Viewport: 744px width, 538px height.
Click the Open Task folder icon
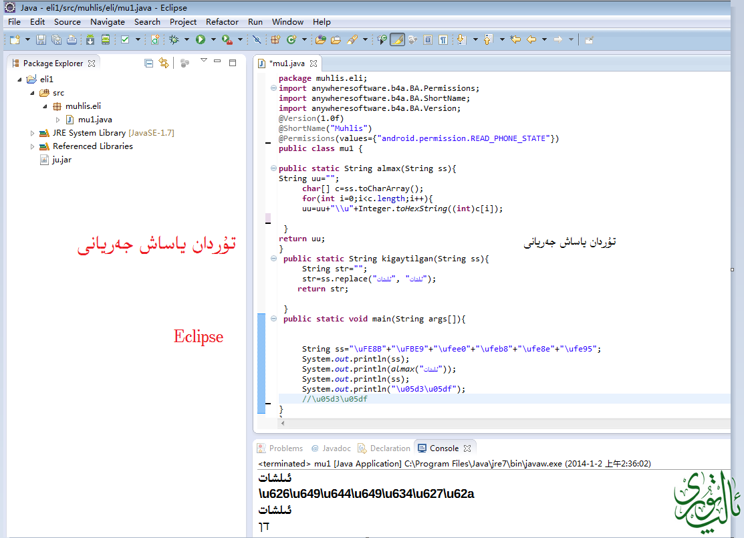(336, 40)
